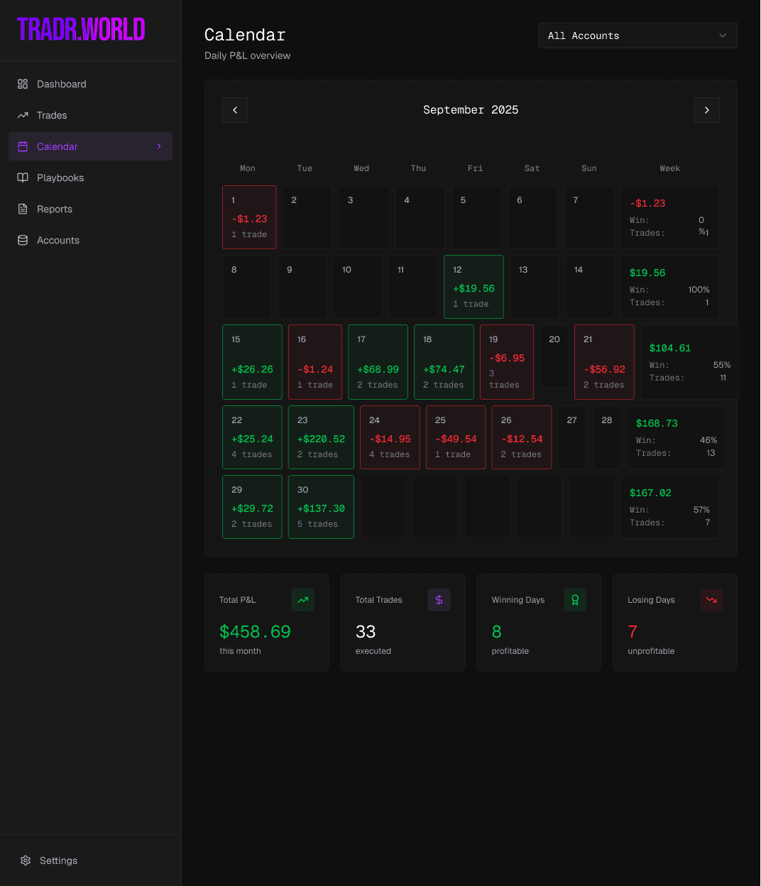Screen dimensions: 761x886
Task: Click the Total P&L trend icon
Action: point(302,600)
